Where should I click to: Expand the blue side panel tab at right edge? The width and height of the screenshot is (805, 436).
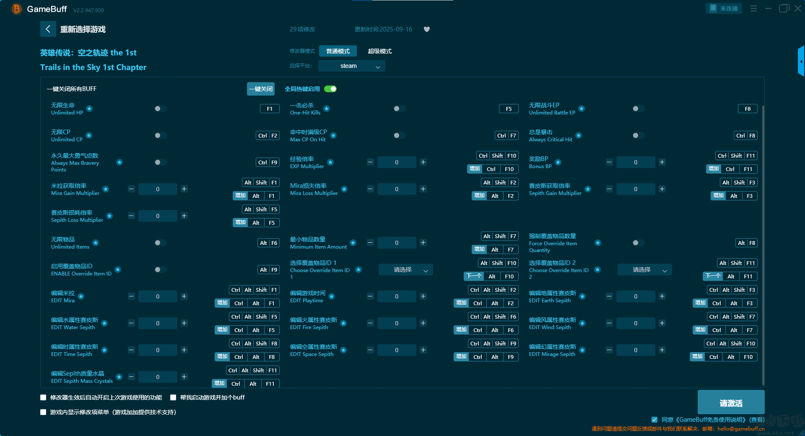click(801, 62)
